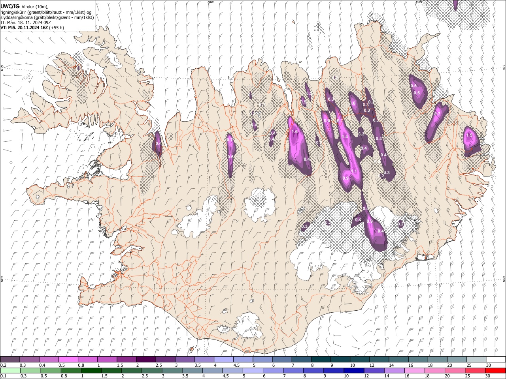Click the '1.1' snowfall value on the map
The width and height of the screenshot is (506, 379).
point(354,171)
